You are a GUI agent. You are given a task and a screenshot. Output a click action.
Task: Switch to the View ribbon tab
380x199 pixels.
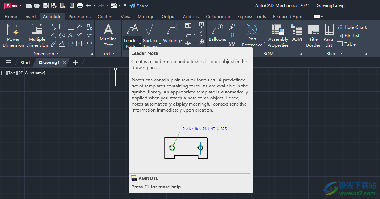[x=125, y=16]
